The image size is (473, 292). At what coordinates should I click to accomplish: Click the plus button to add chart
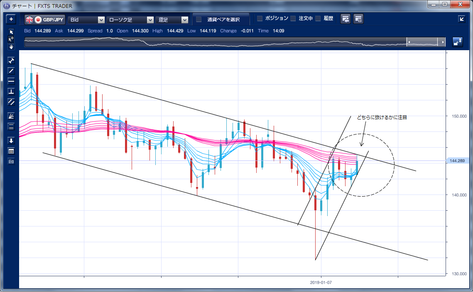pos(11,19)
